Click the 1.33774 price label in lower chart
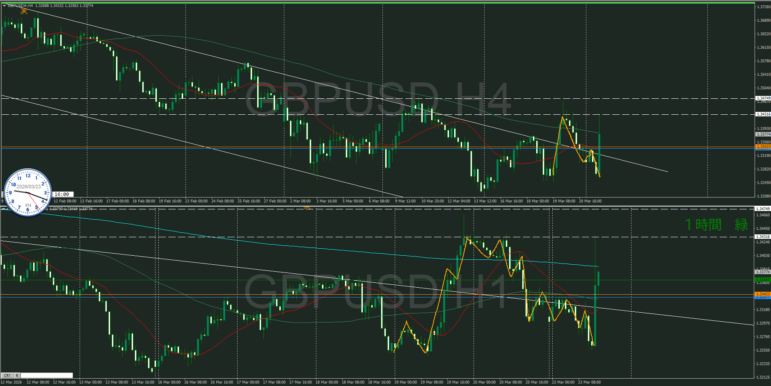The height and width of the screenshot is (386, 771). [x=763, y=272]
